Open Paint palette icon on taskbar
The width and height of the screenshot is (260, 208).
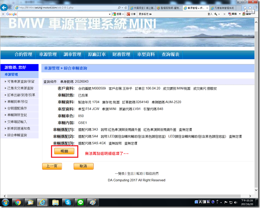click(93, 202)
